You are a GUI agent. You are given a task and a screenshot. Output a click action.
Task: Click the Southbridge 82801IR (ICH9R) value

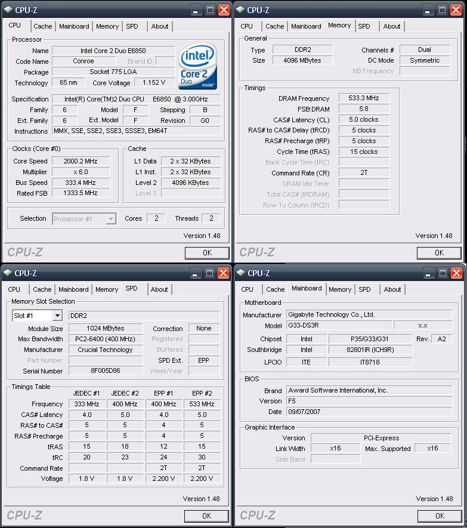pyautogui.click(x=370, y=350)
